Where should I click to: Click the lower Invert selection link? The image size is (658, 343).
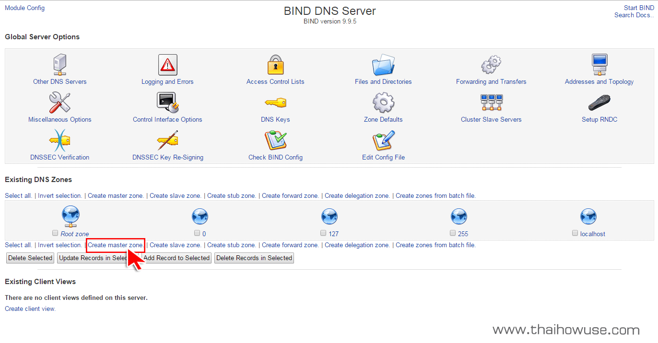[60, 245]
